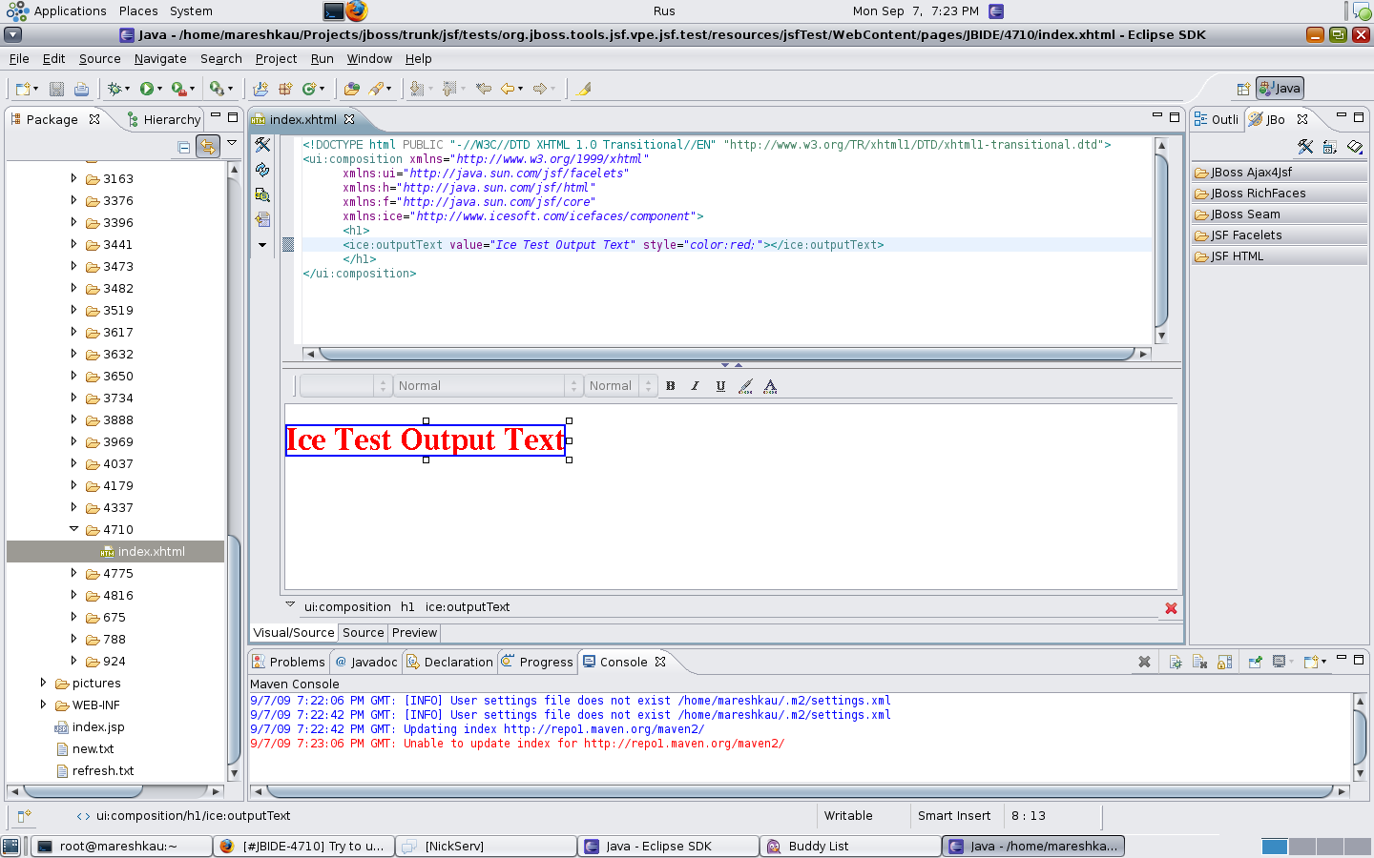Toggle the selection bar arrow beside ui:composition
The width and height of the screenshot is (1374, 858).
pos(290,605)
